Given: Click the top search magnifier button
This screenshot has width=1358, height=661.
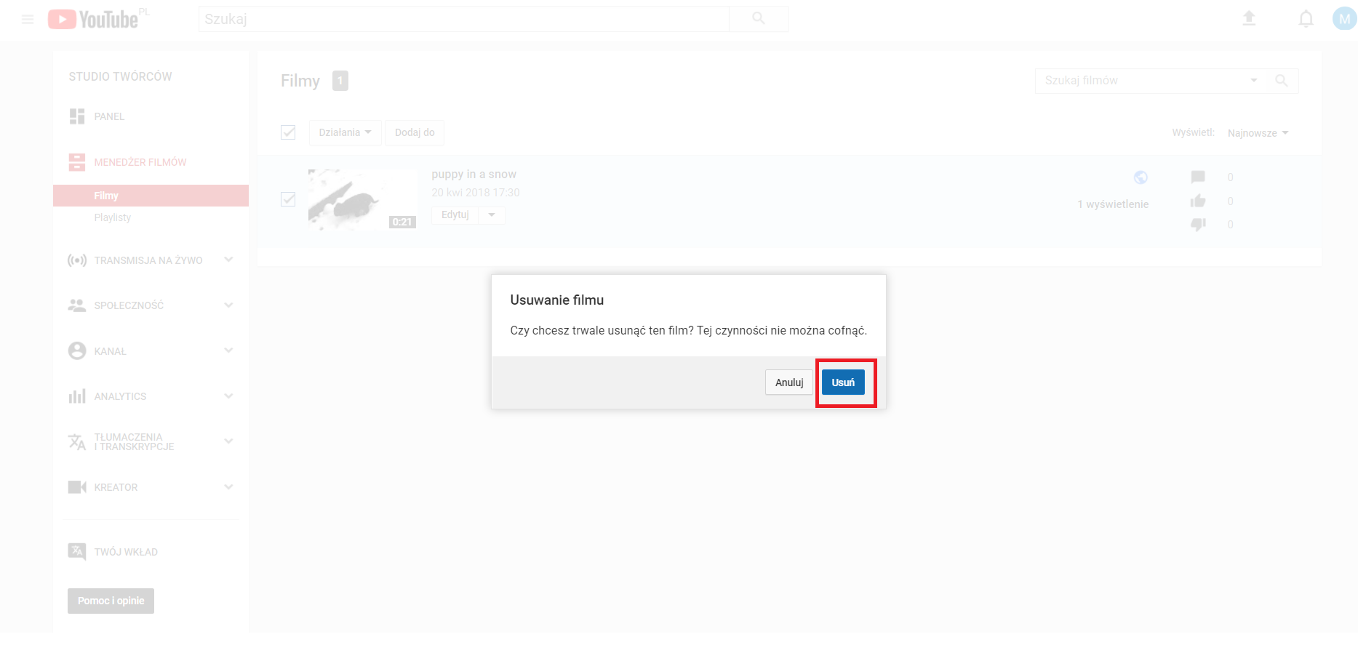Looking at the screenshot, I should point(759,19).
